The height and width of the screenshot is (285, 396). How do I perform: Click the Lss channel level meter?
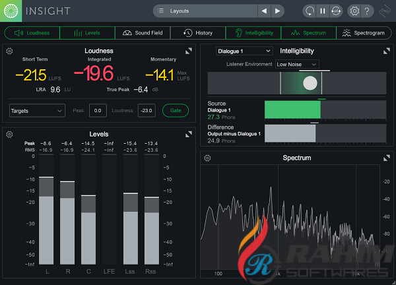pos(131,210)
